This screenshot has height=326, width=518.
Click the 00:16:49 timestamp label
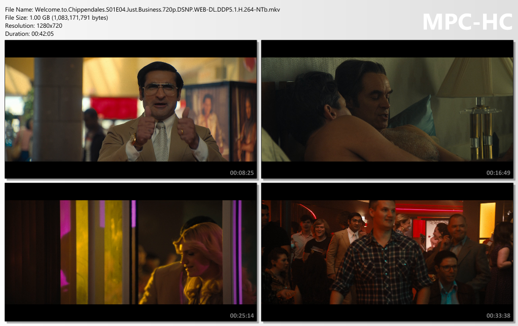click(498, 173)
